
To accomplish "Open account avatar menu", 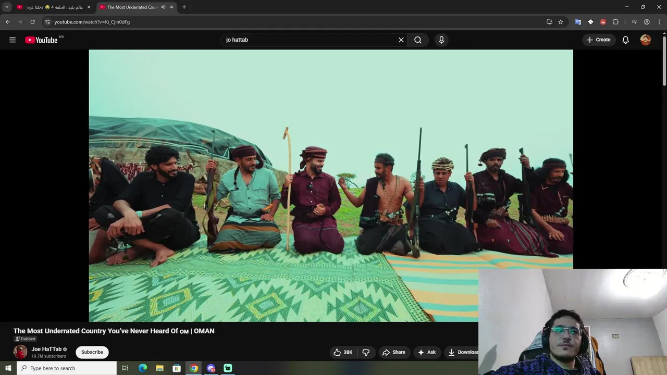I will click(646, 40).
